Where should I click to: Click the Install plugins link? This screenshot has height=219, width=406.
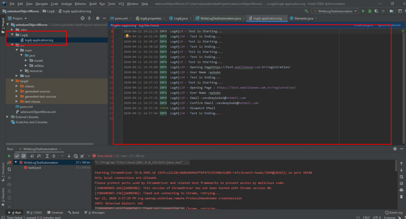point(363,25)
